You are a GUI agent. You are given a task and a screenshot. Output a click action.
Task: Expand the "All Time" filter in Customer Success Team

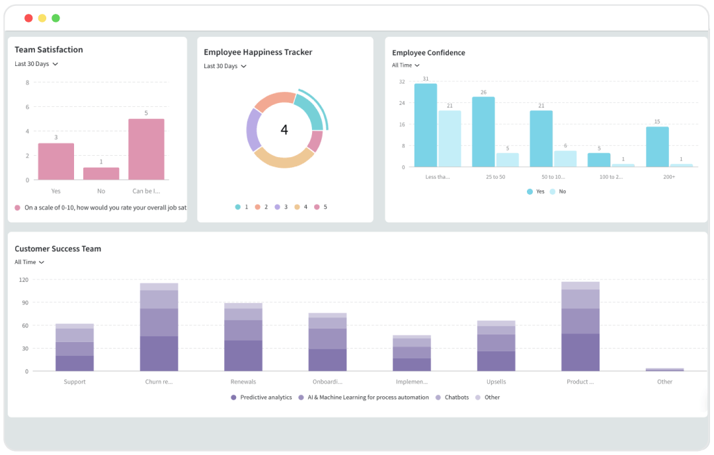point(29,262)
